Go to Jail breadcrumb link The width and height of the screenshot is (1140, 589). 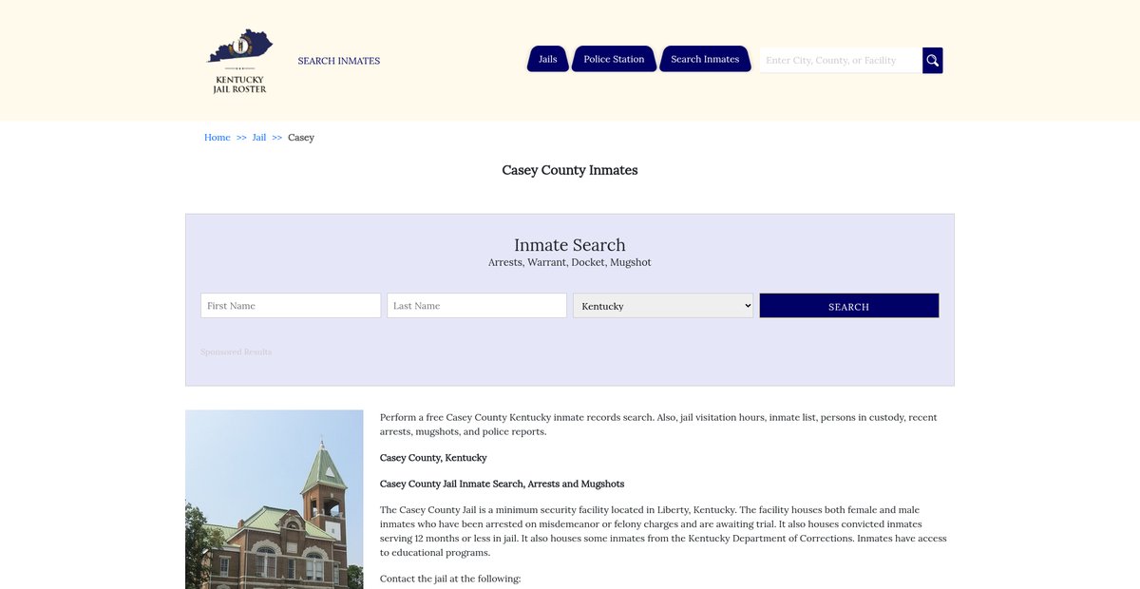click(259, 138)
